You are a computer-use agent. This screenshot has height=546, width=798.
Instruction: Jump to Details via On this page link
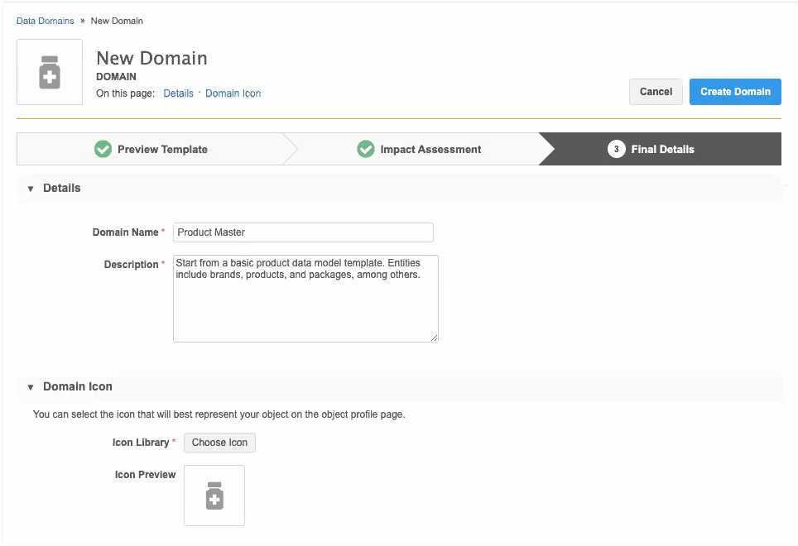pyautogui.click(x=178, y=93)
